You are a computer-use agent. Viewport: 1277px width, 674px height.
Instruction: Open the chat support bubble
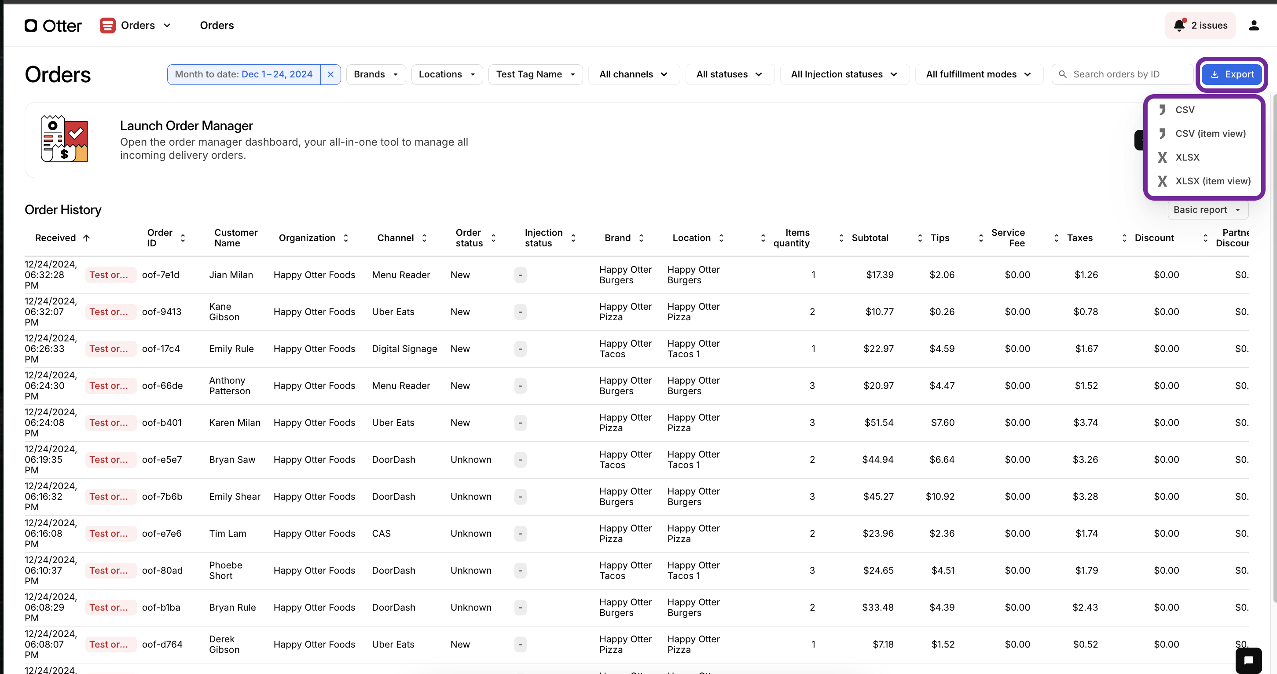[x=1249, y=660]
